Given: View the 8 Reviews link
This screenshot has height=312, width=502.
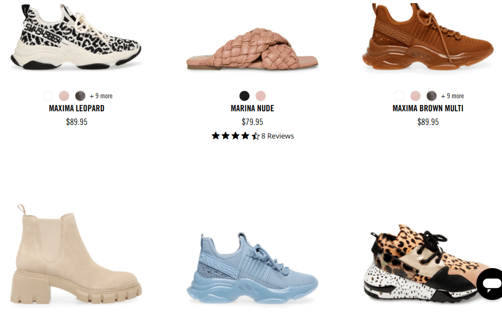Looking at the screenshot, I should (278, 136).
